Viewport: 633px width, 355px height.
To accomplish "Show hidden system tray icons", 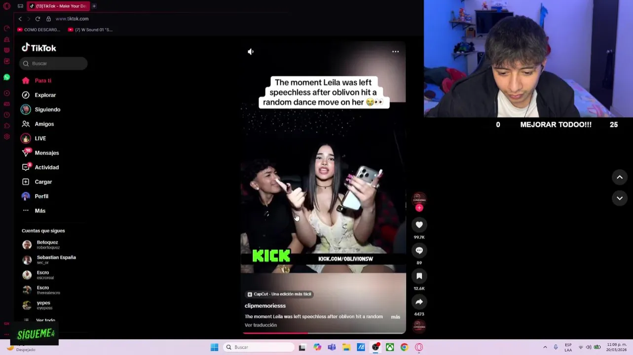I will click(x=545, y=347).
